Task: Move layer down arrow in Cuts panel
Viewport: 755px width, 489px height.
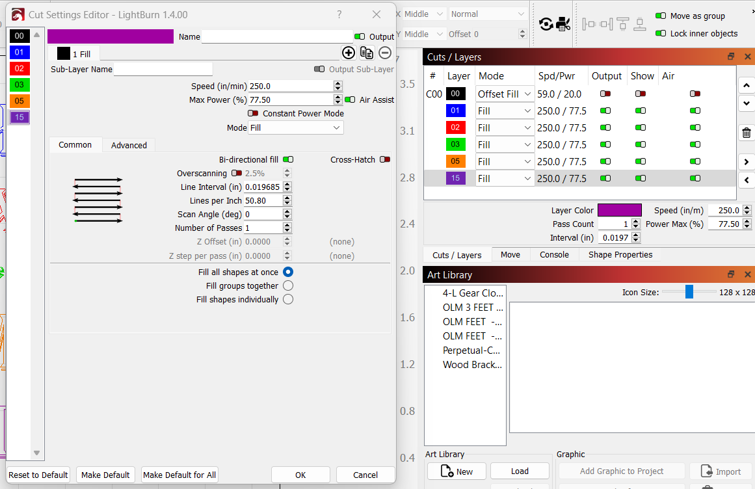Action: point(747,103)
